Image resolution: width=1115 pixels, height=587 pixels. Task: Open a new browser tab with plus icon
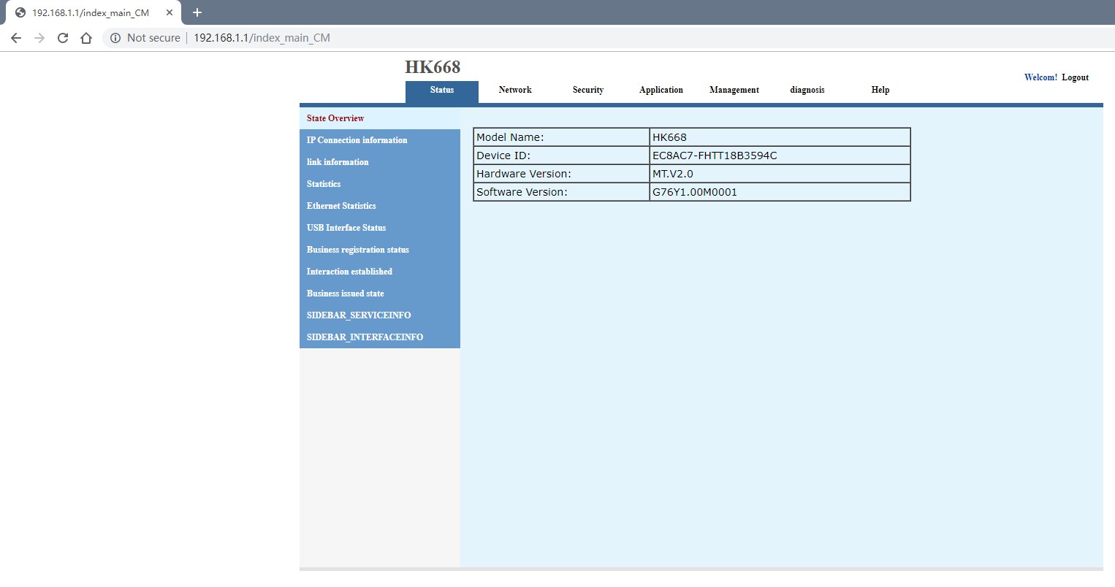(197, 12)
